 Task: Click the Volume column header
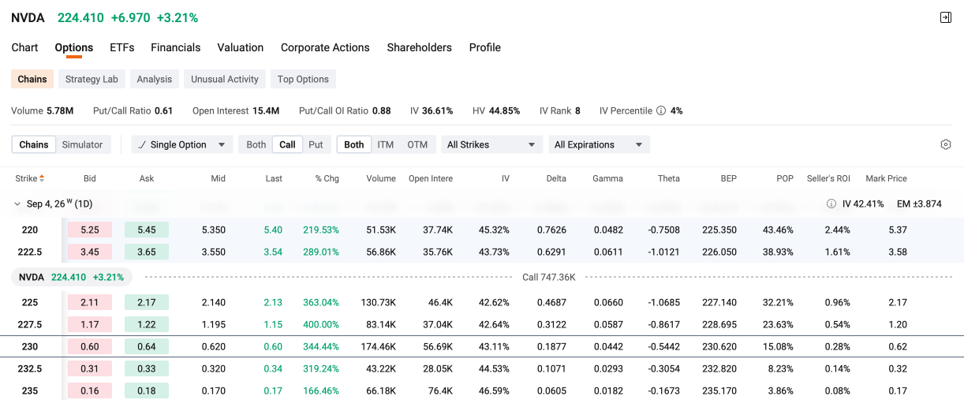(381, 178)
